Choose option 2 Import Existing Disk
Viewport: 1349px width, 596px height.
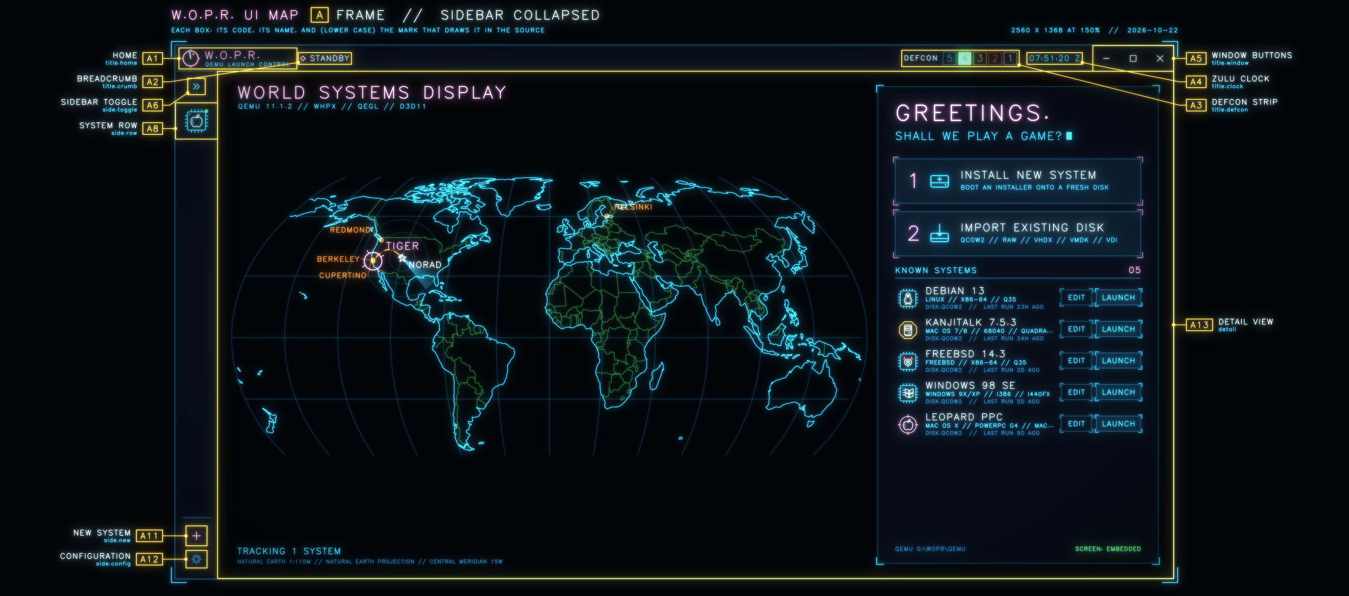click(1018, 233)
